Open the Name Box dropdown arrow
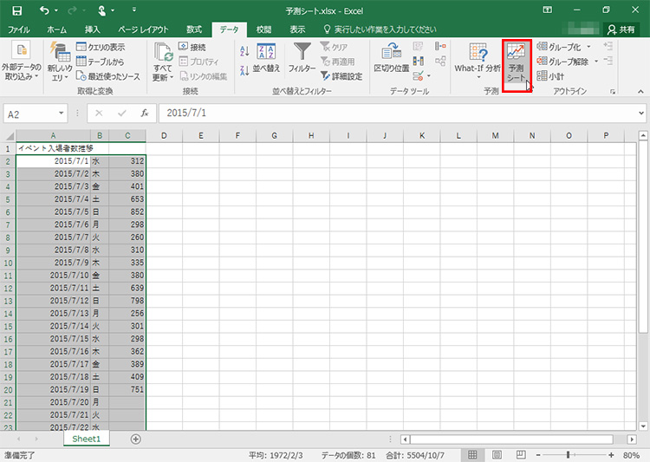 62,113
